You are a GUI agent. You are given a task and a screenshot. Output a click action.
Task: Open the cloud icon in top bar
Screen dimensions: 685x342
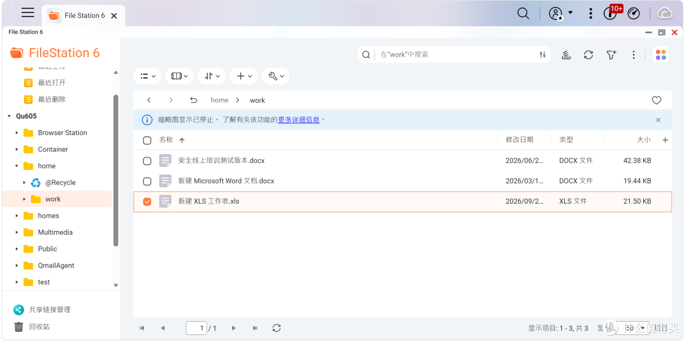click(x=665, y=13)
